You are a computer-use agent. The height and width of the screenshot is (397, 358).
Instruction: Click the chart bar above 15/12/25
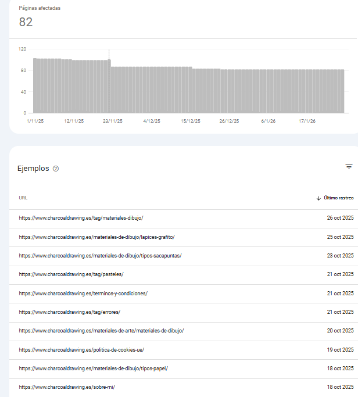click(190, 90)
